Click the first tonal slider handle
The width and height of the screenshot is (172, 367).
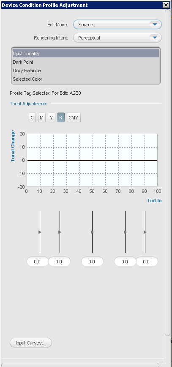coord(40,232)
